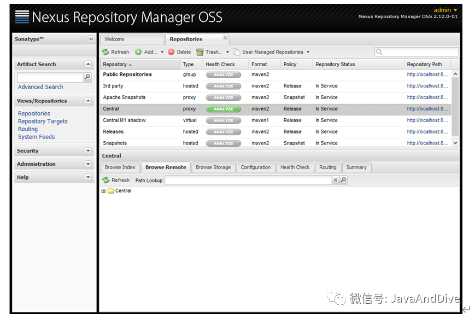This screenshot has width=475, height=319.
Task: Open repository path link for Releases row
Action: coord(427,132)
